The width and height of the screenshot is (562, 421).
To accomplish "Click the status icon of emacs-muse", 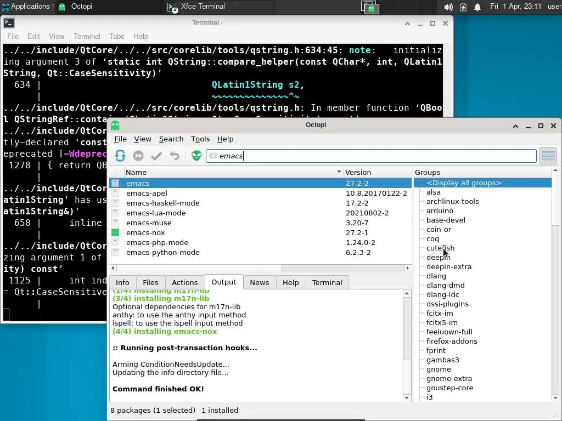I will click(x=115, y=223).
